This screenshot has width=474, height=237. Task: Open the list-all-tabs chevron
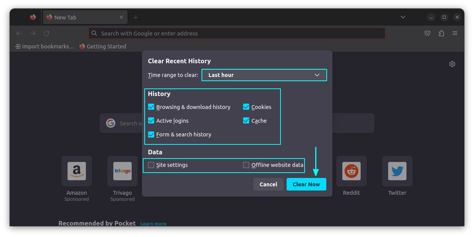pos(403,17)
